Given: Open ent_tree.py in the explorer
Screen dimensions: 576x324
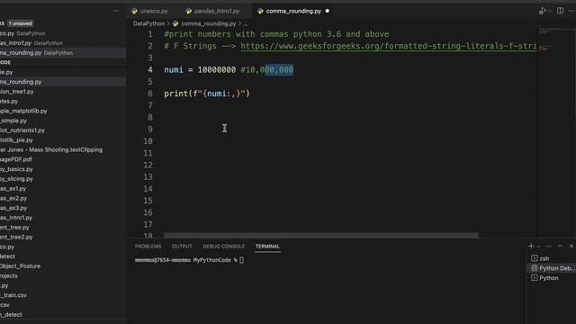Looking at the screenshot, I should 14,228.
